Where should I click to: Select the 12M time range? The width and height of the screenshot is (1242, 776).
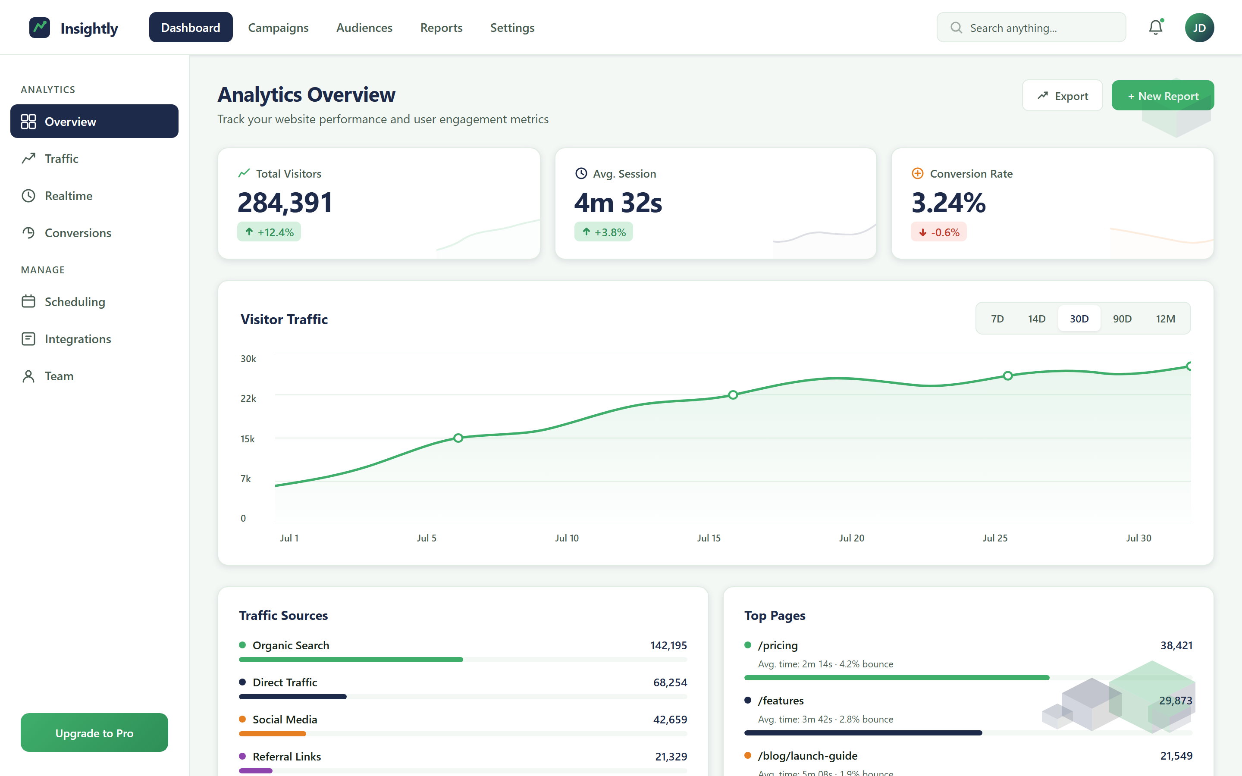click(1165, 319)
